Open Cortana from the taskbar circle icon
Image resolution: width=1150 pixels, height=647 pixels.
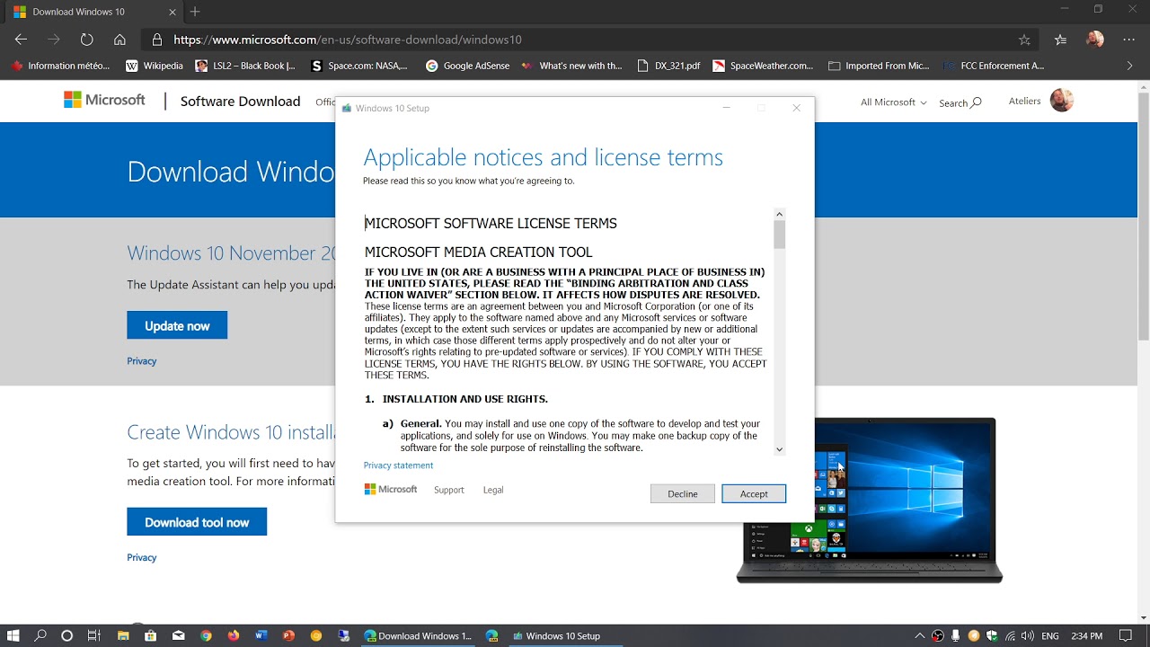click(66, 635)
